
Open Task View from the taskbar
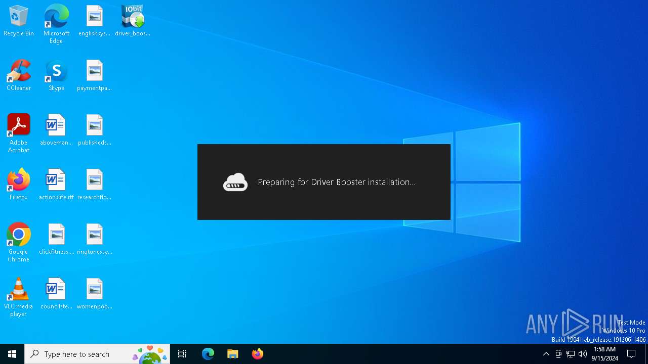[x=182, y=354]
